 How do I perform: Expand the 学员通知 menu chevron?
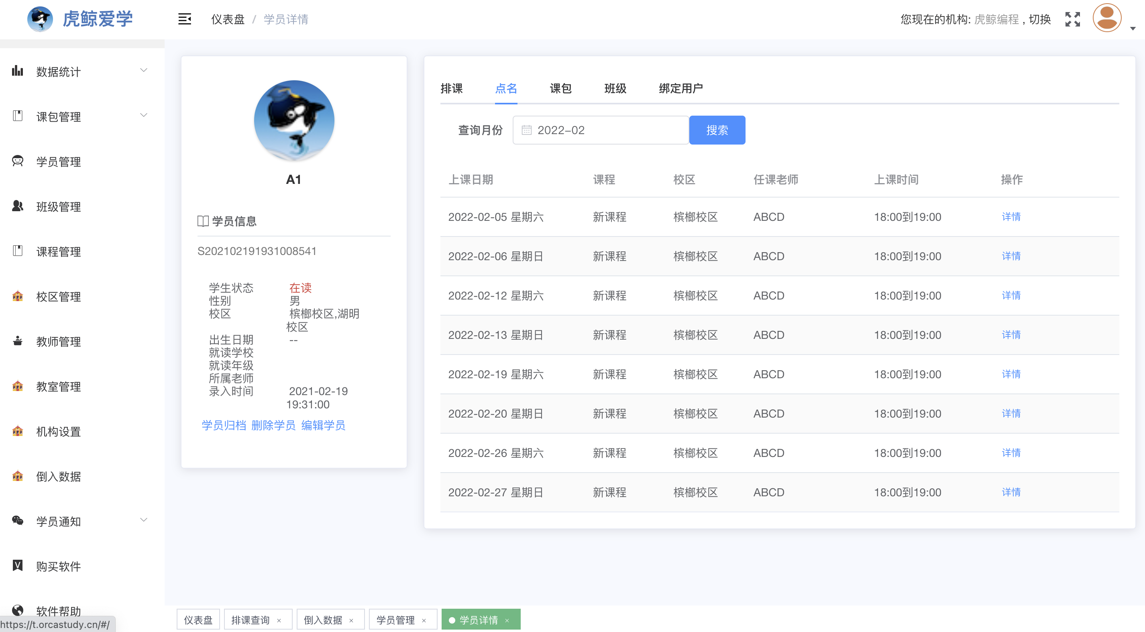144,520
